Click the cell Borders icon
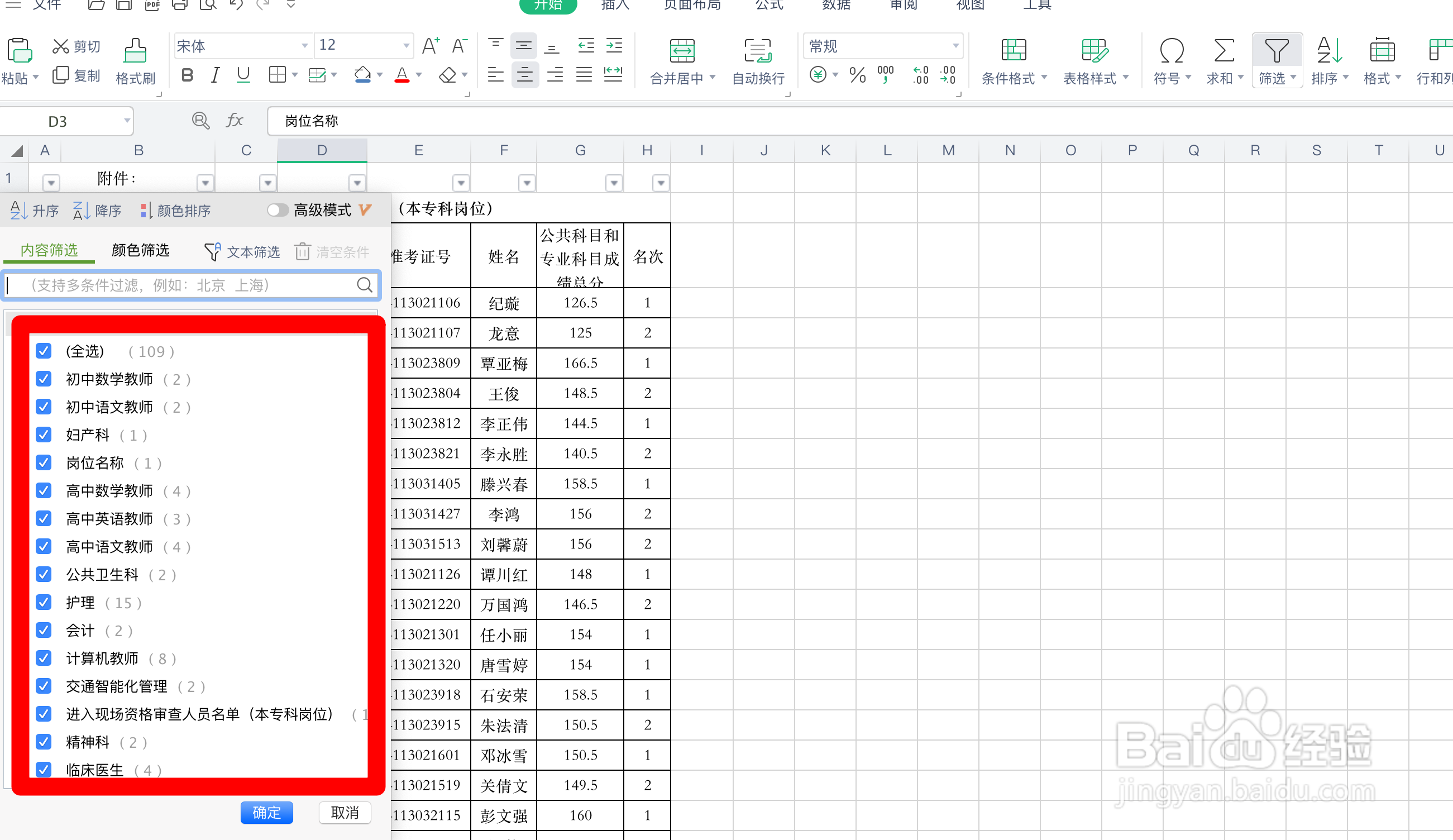1453x840 pixels. (x=278, y=75)
